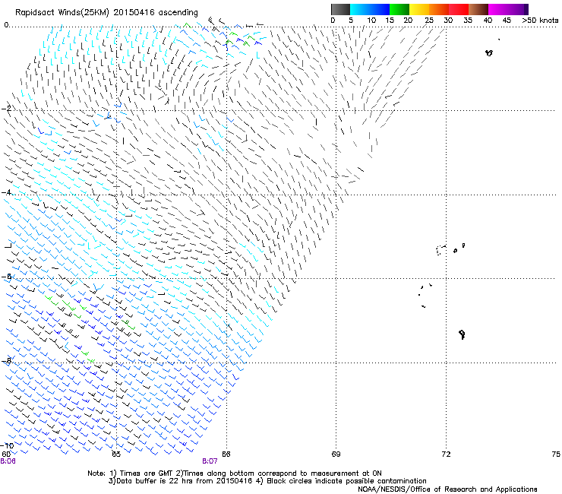Select the yellow 20-25 knots legend color

(419, 9)
